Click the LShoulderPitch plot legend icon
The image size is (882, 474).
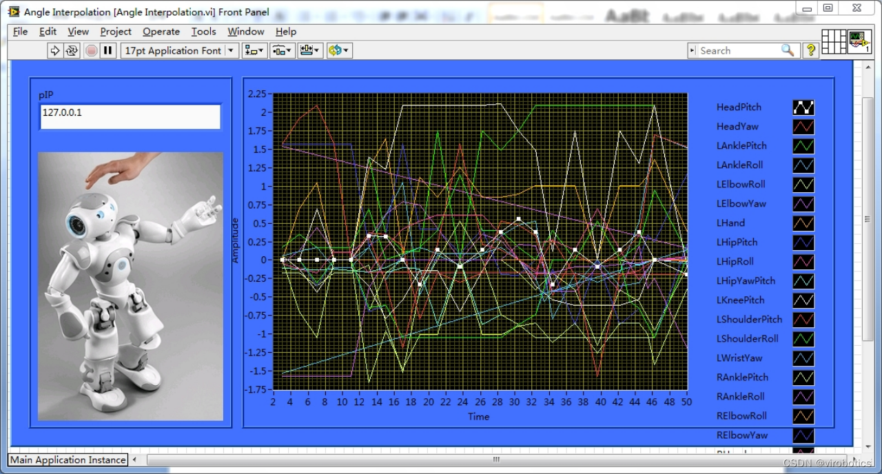pyautogui.click(x=803, y=320)
